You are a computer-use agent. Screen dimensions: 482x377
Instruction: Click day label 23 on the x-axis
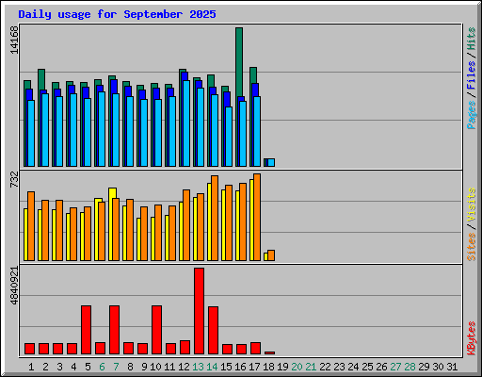[339, 367]
